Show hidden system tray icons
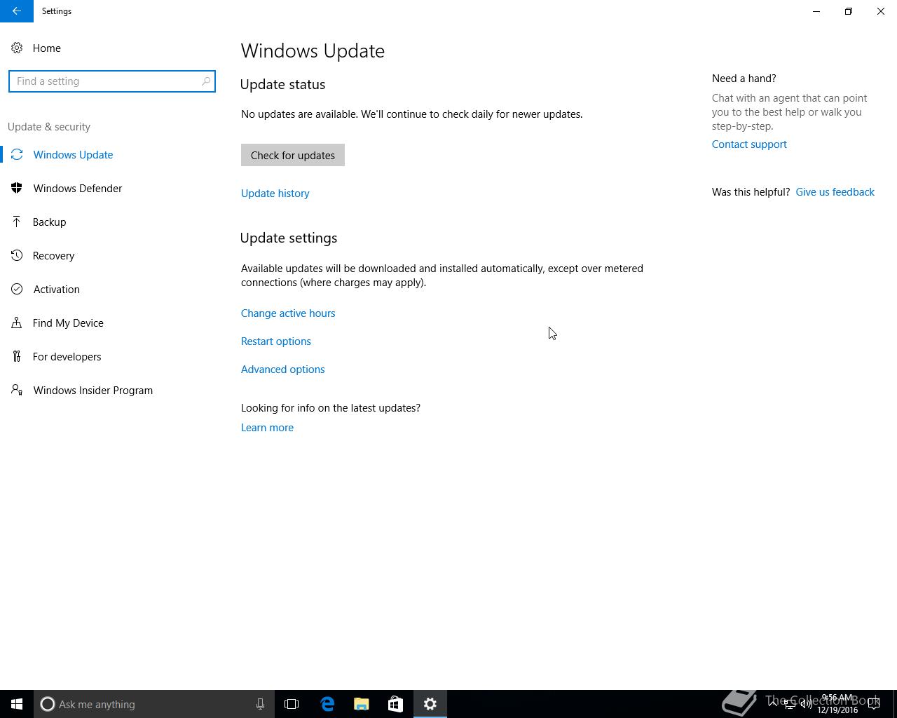Image resolution: width=897 pixels, height=718 pixels. click(773, 704)
